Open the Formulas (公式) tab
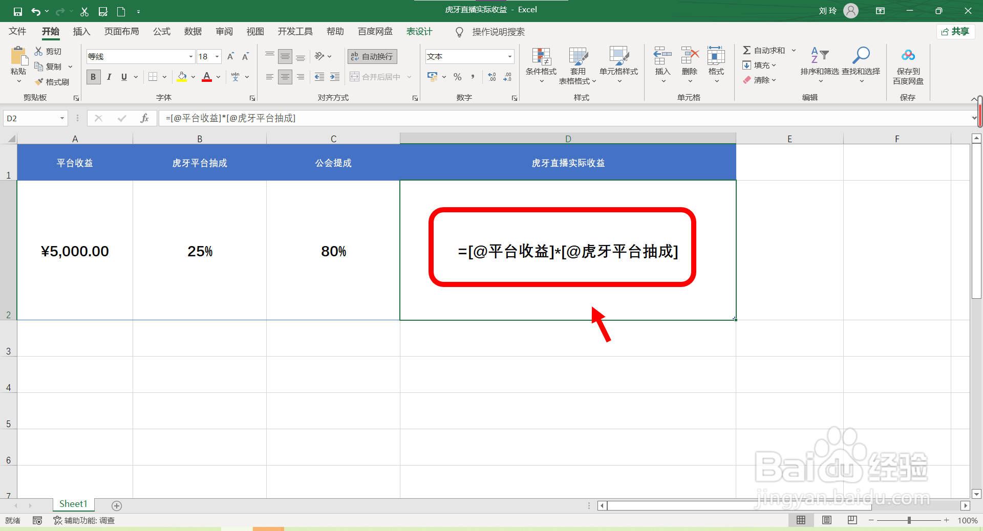 click(162, 32)
